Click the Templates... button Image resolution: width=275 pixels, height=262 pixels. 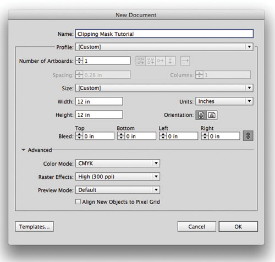coord(34,227)
